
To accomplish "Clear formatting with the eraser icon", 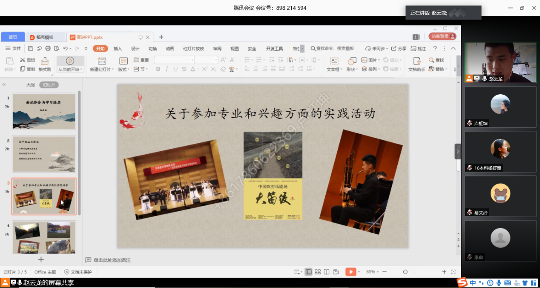I will point(223,69).
